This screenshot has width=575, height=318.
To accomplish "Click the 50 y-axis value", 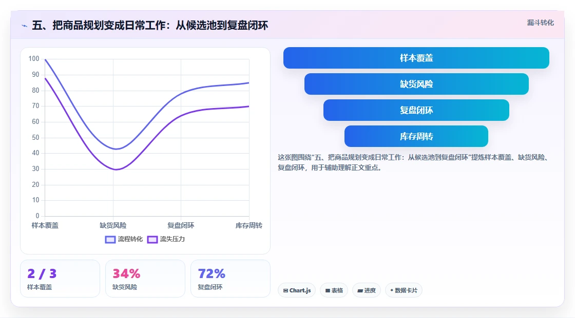I will tap(35, 138).
